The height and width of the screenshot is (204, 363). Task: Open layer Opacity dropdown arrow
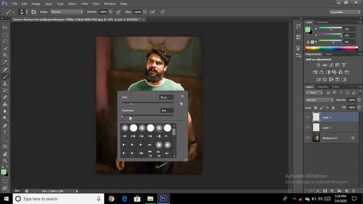click(359, 100)
